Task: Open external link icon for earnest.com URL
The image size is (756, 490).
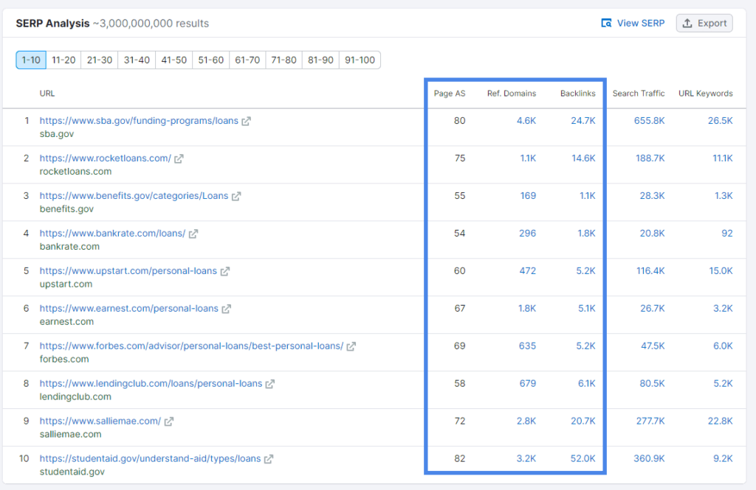Action: [226, 309]
